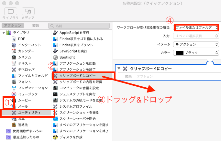Select クリップボードの内容を取得 action

pos(78,82)
